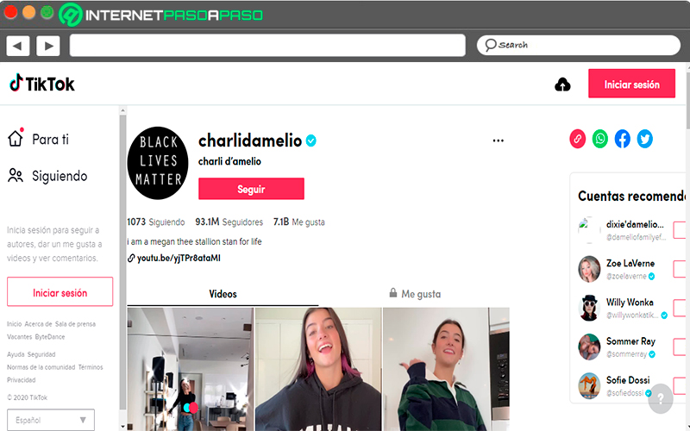The image size is (690, 431).
Task: Share profile via the Twitter icon
Action: [644, 139]
